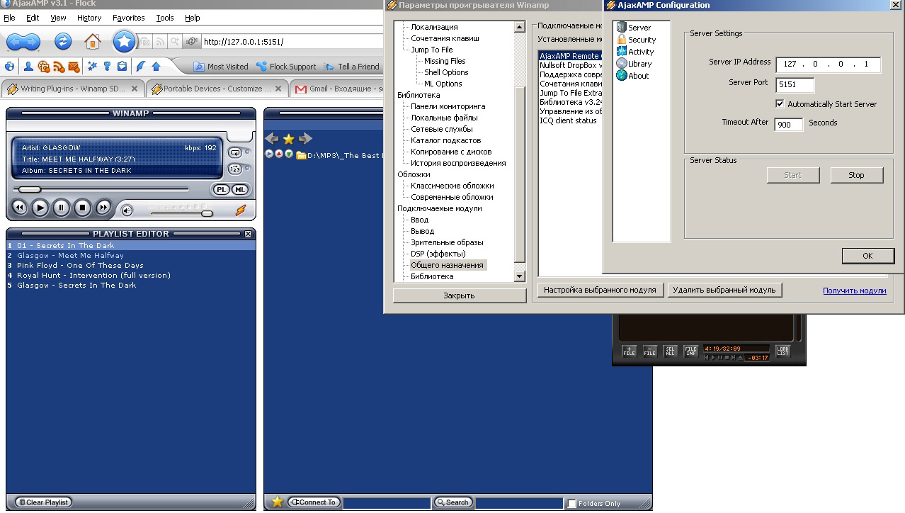Select the DSP (эффекты) tree item

click(x=438, y=254)
